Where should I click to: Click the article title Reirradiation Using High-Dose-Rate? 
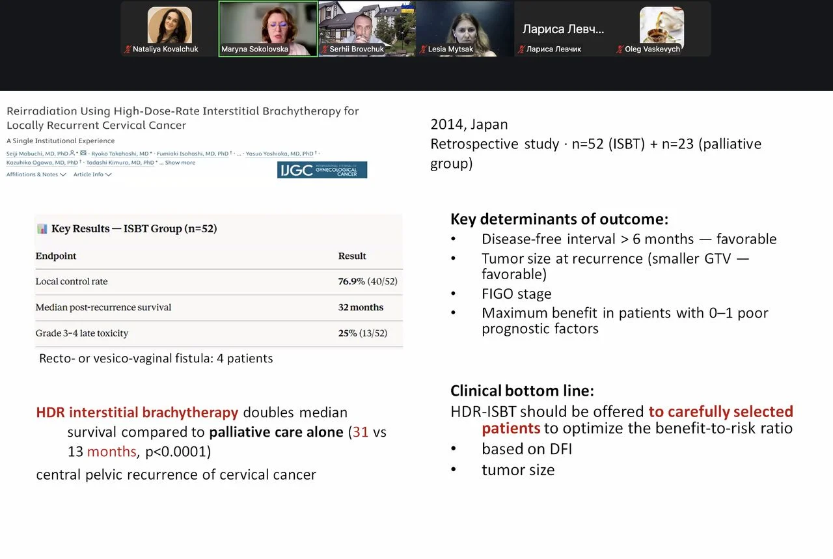click(183, 118)
